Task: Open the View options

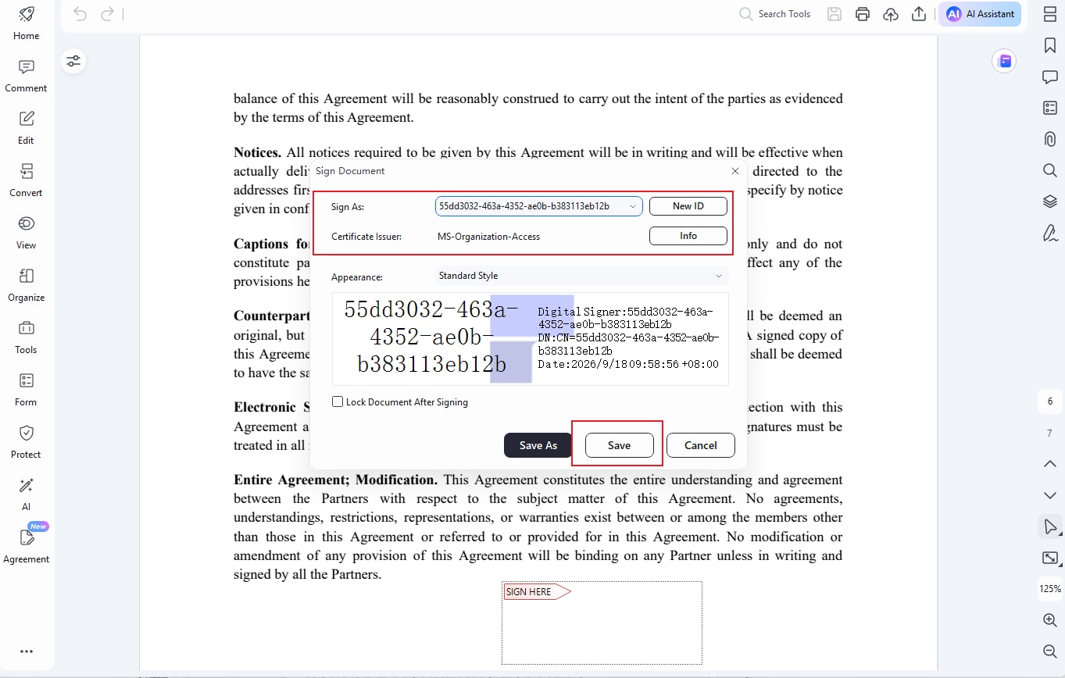Action: 26,233
